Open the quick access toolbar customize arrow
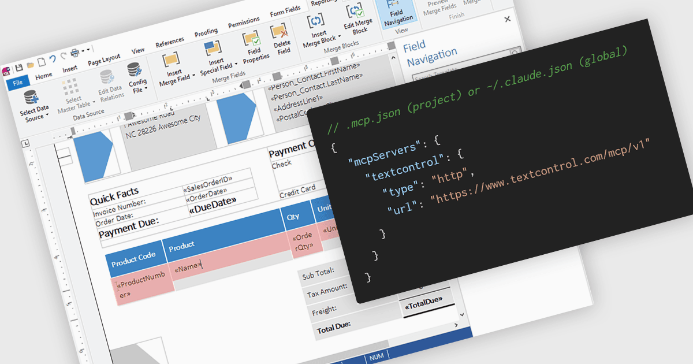The image size is (693, 364). [x=90, y=50]
